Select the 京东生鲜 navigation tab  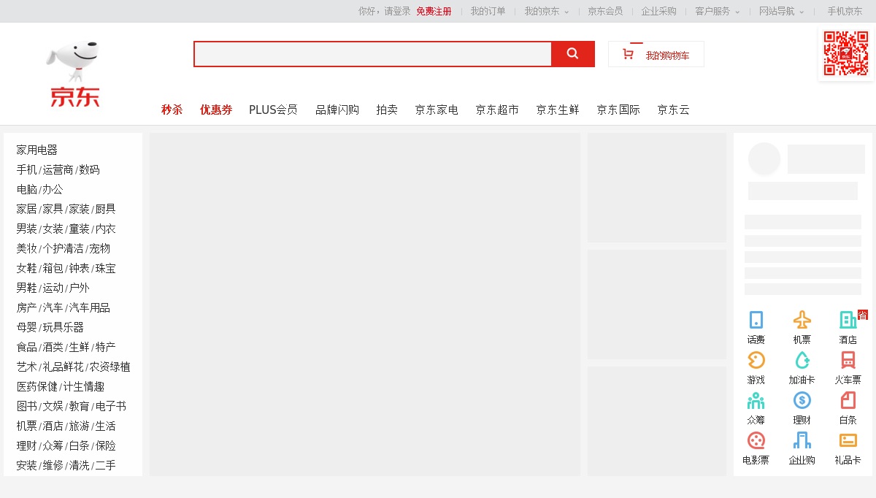(558, 110)
